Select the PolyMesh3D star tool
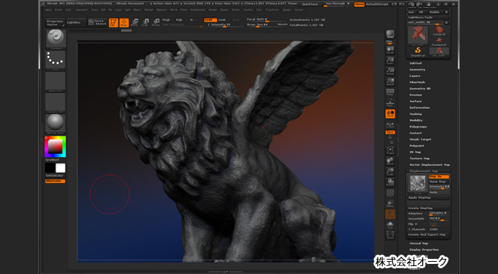Image resolution: width=498 pixels, height=274 pixels. (440, 41)
